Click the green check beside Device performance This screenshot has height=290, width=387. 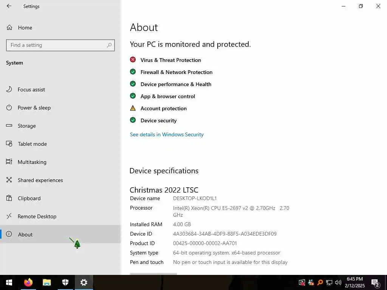133,84
